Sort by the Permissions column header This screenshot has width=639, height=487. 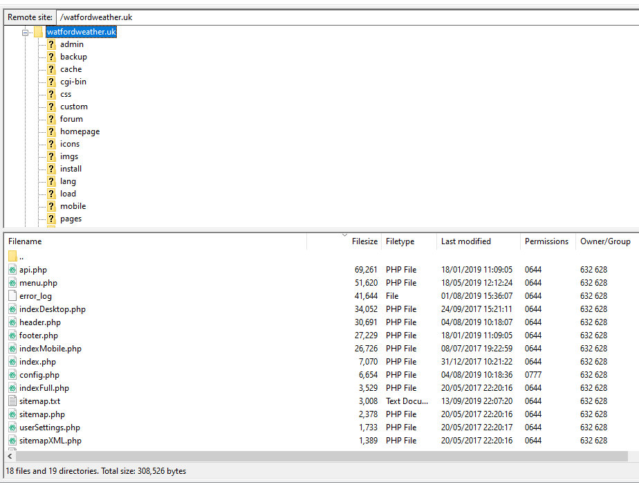tap(548, 241)
